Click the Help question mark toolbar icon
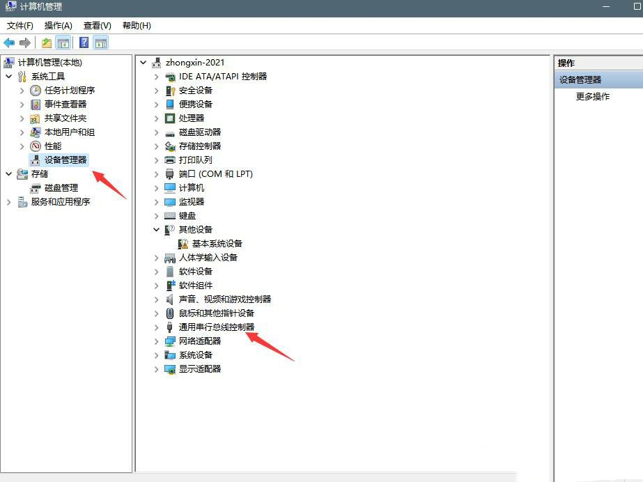The height and width of the screenshot is (482, 643). pos(83,42)
